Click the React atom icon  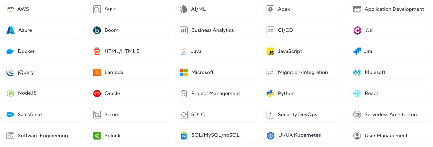(357, 94)
